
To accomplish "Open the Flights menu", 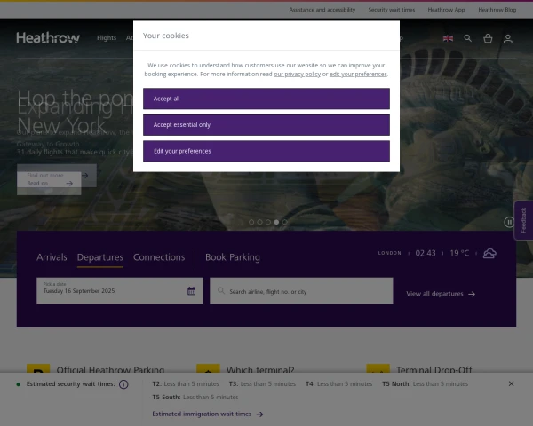I will (107, 37).
